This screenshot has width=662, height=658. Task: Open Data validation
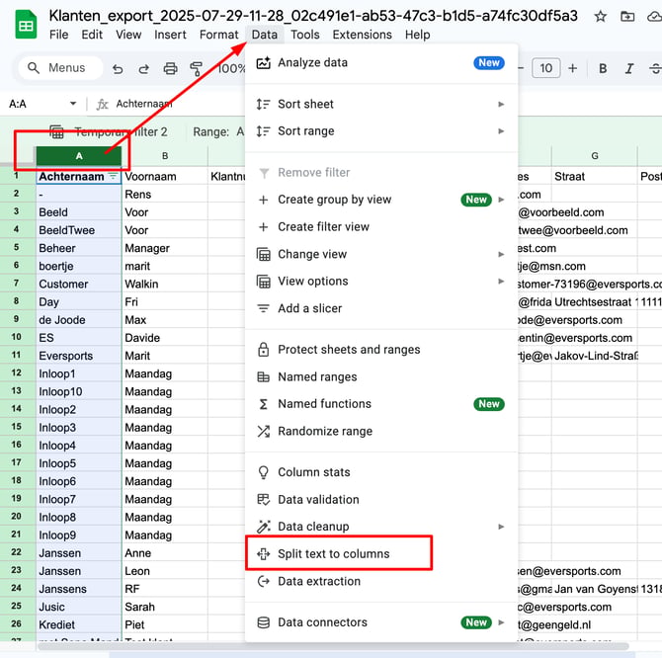381,500
